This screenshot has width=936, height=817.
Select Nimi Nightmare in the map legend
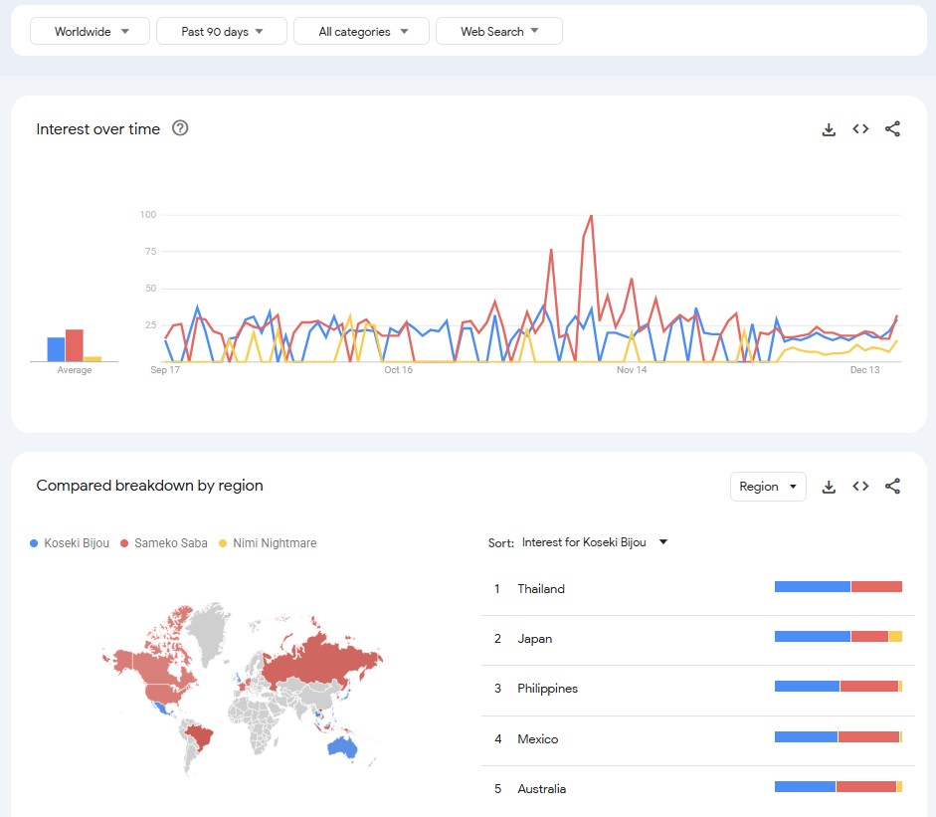(268, 543)
